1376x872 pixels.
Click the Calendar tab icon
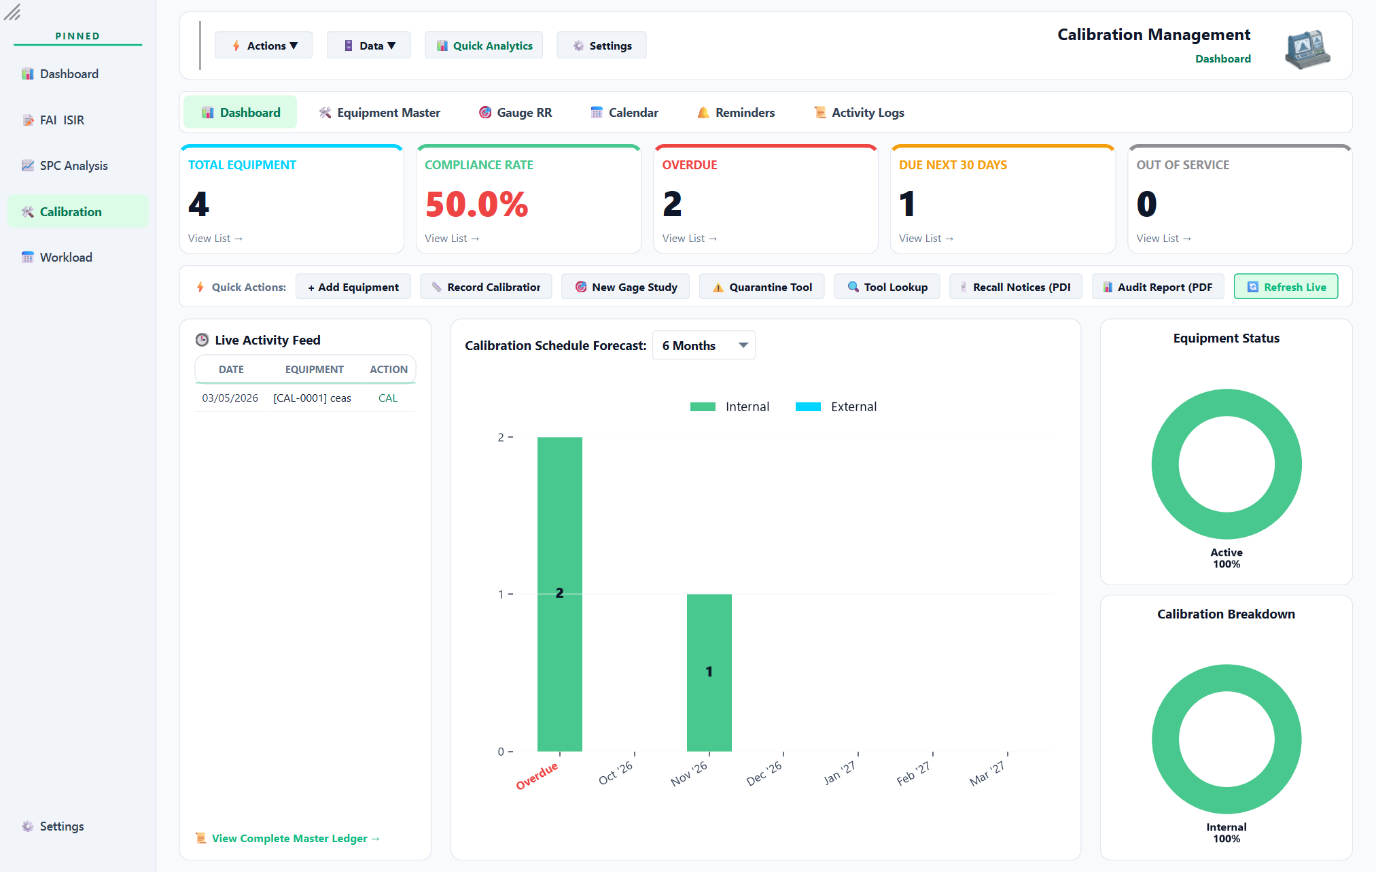pos(597,113)
